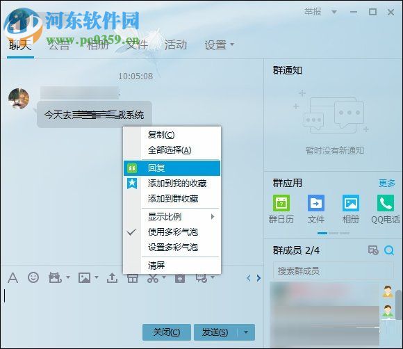Expand the sticker icon dropdown arrow
Screen dimensions: 403x349
point(68,277)
